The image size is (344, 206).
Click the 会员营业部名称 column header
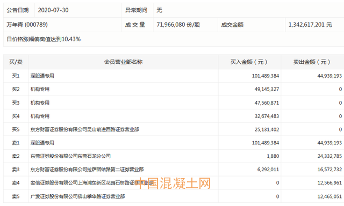pyautogui.click(x=123, y=62)
